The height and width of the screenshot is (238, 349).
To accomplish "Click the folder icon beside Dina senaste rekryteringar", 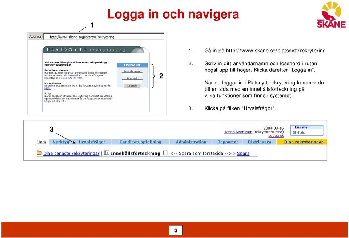I will (39, 152).
